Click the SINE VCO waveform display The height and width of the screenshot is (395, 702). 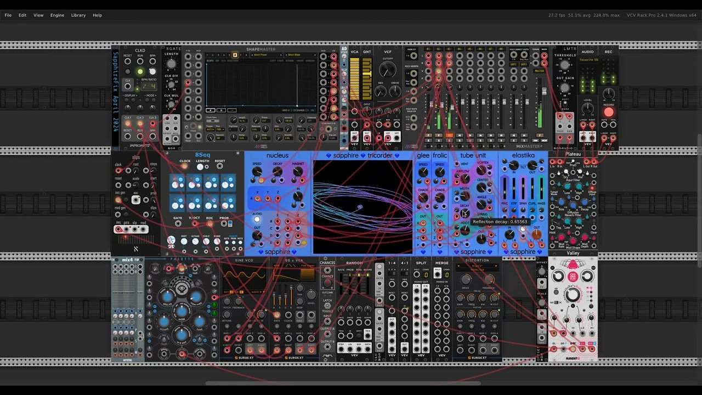coord(244,276)
